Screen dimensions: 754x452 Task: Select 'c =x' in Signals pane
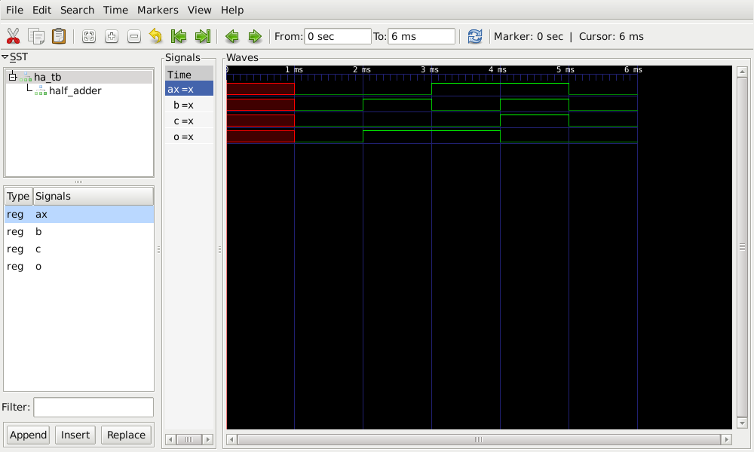click(x=189, y=121)
